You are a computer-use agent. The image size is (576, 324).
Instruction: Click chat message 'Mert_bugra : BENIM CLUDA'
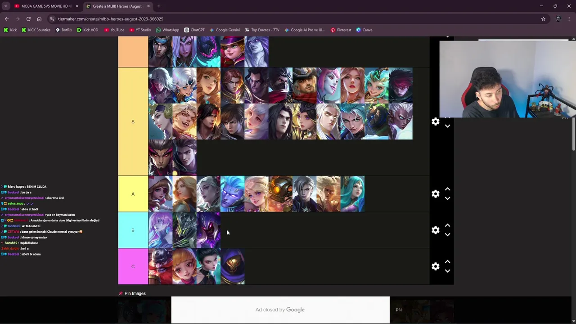tap(25, 187)
